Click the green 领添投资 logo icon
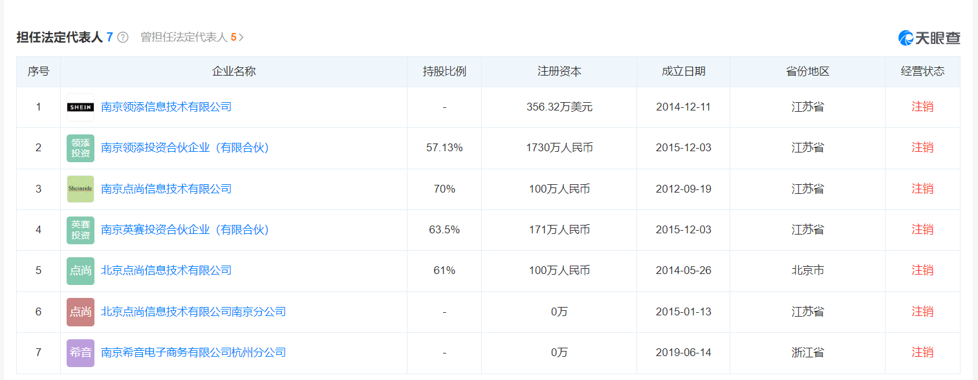The width and height of the screenshot is (978, 380). [x=80, y=148]
